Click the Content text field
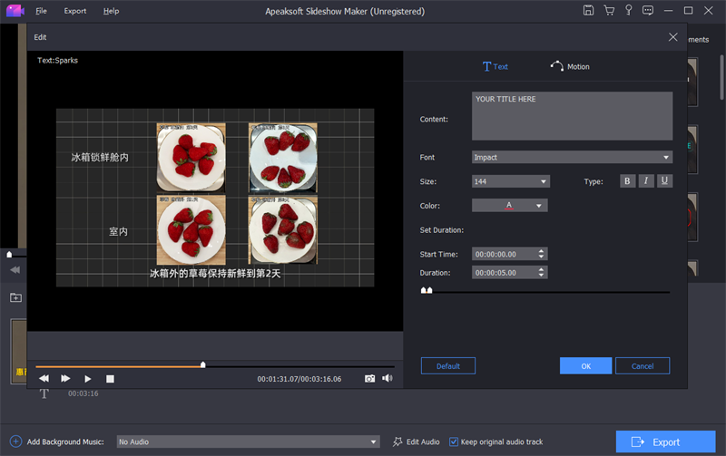 (x=572, y=116)
